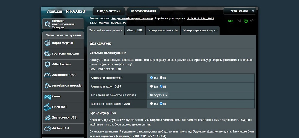The image size is (299, 138).
Task: Click the Аналізатор потоків icon
Action: pyautogui.click(x=47, y=86)
